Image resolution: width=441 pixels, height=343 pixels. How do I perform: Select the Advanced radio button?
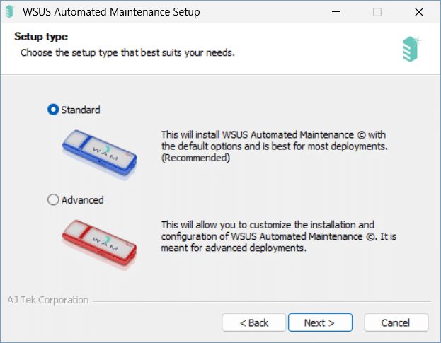(53, 199)
